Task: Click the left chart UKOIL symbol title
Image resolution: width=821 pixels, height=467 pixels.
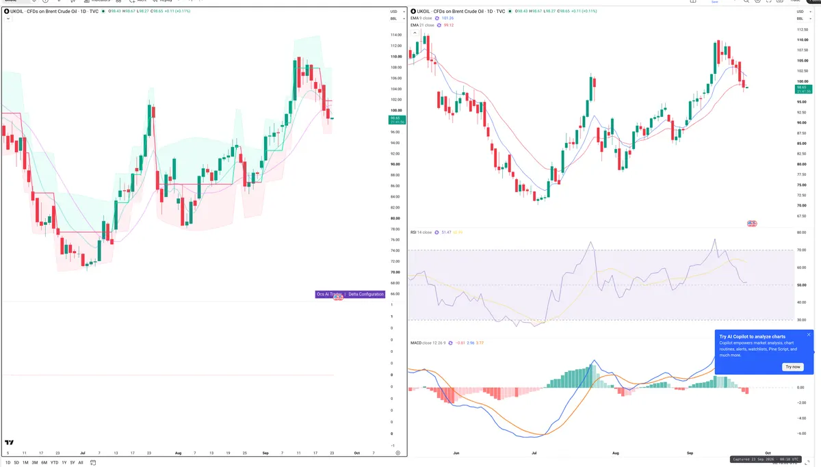Action: point(55,12)
